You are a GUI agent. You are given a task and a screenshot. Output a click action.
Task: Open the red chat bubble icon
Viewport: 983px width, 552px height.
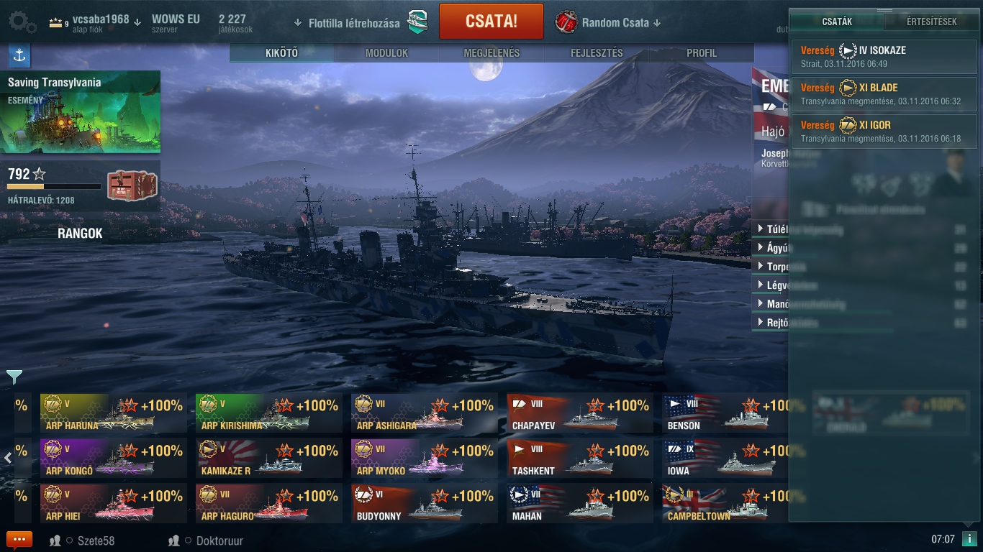19,540
